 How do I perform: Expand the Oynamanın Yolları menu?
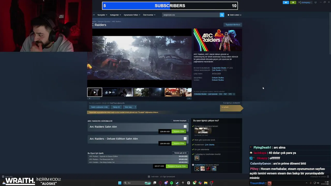click(x=132, y=15)
